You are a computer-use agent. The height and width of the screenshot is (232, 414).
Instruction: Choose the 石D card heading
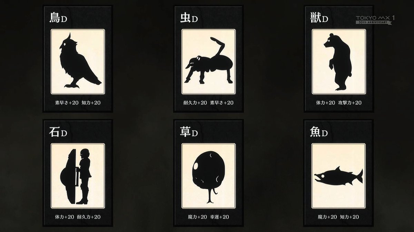click(58, 133)
